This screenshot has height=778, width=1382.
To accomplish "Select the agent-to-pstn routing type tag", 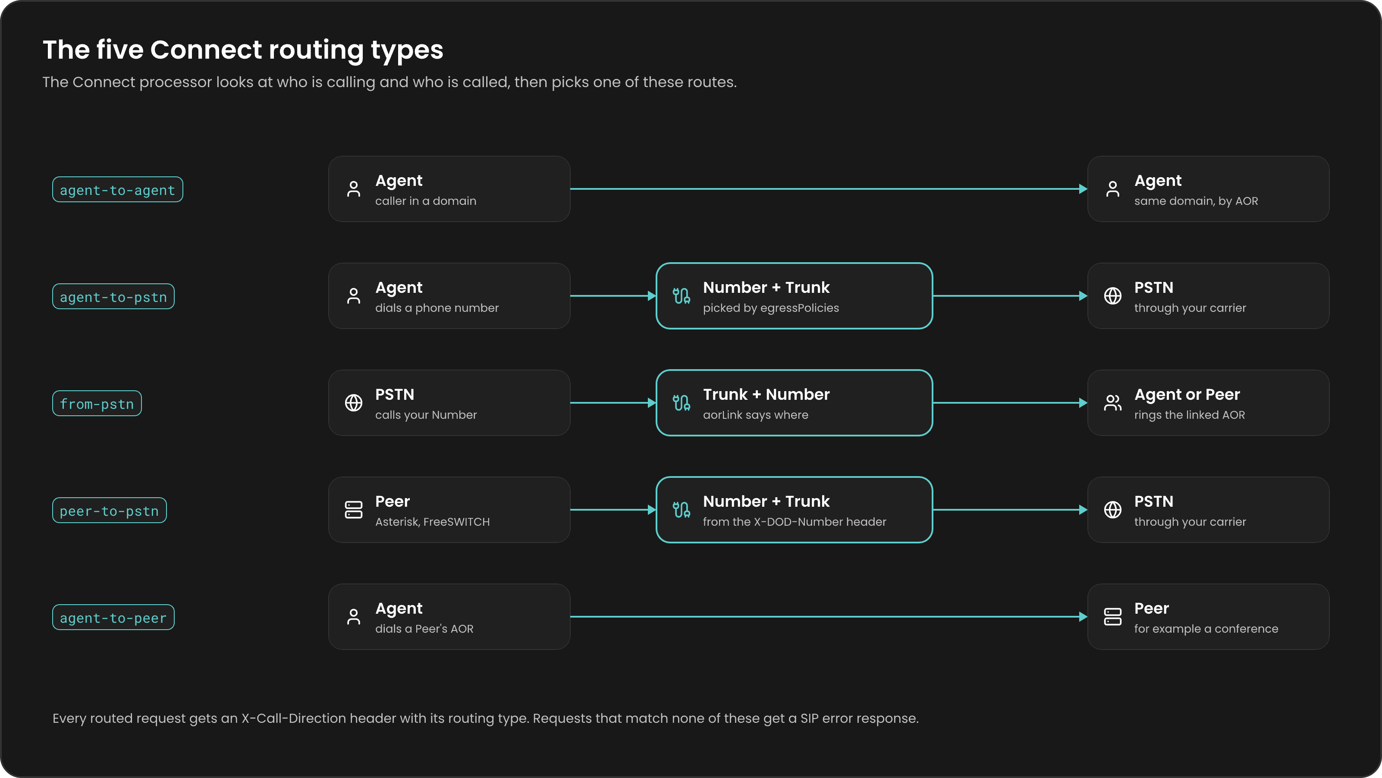I will [x=113, y=296].
